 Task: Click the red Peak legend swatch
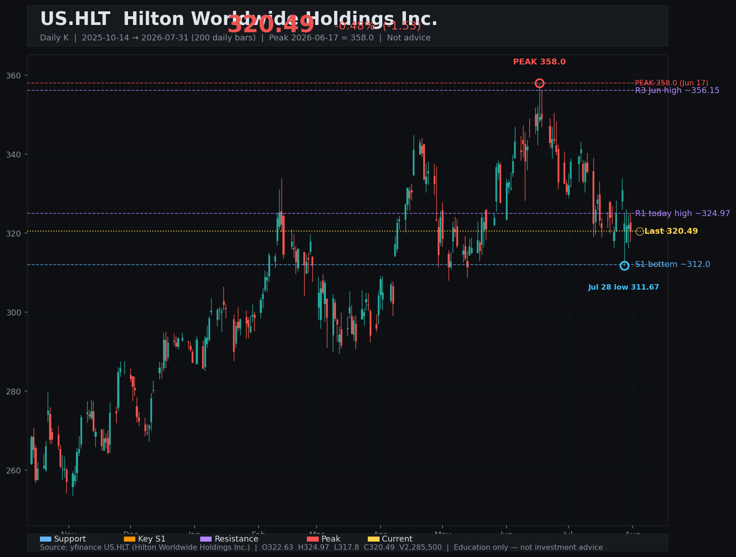[x=313, y=539]
